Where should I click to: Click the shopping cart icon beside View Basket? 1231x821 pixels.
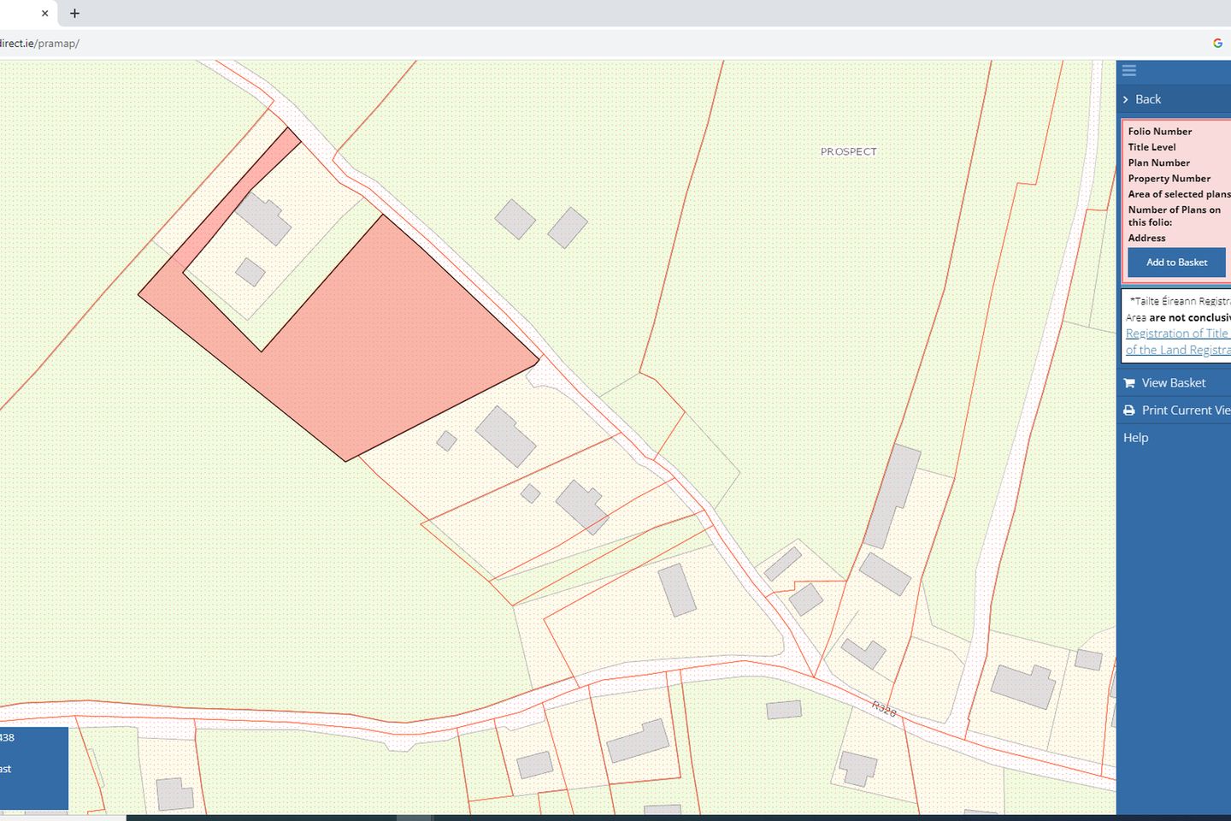click(1128, 382)
